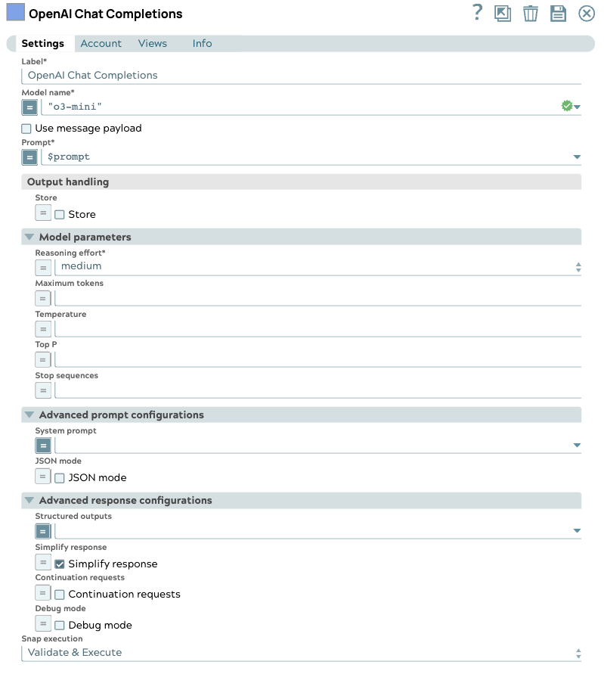This screenshot has width=604, height=674.
Task: Click the save disk icon
Action: coord(558,13)
